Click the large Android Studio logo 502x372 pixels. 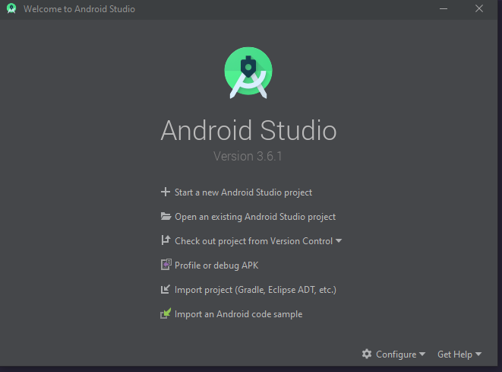[248, 72]
